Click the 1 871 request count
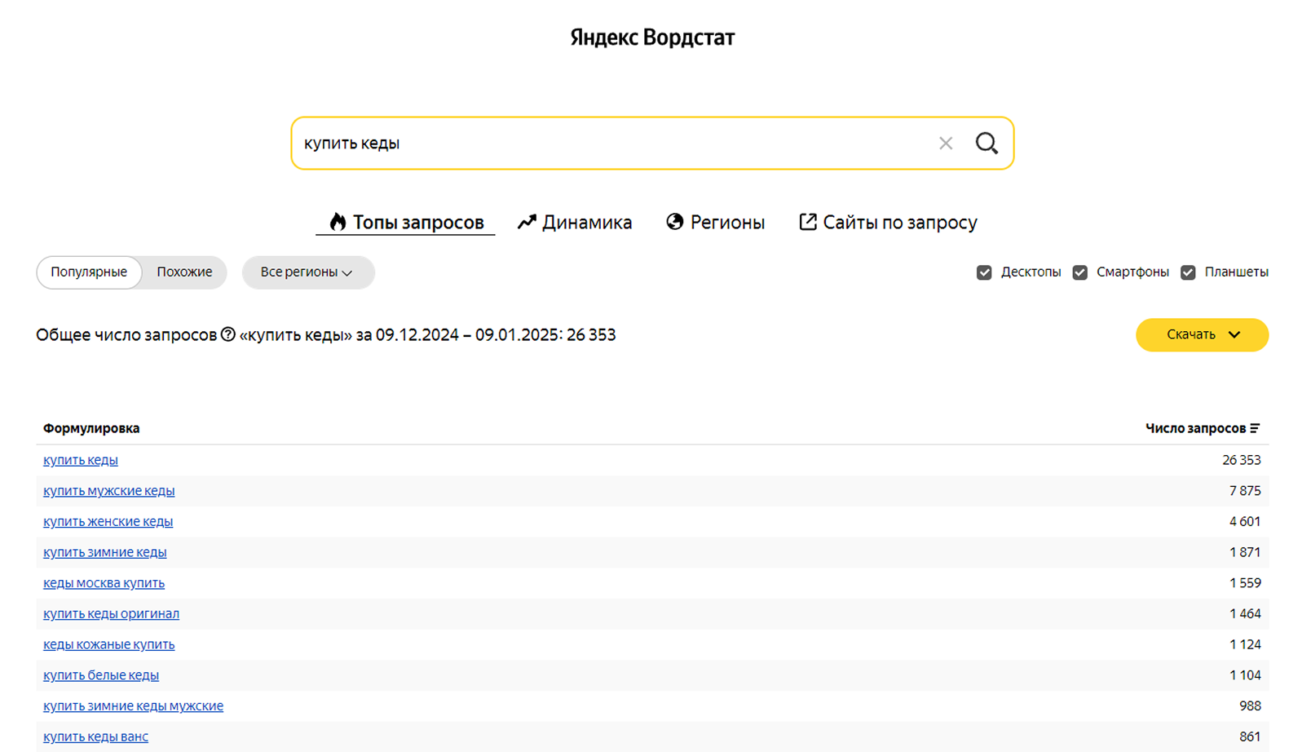This screenshot has height=752, width=1311. click(1245, 552)
